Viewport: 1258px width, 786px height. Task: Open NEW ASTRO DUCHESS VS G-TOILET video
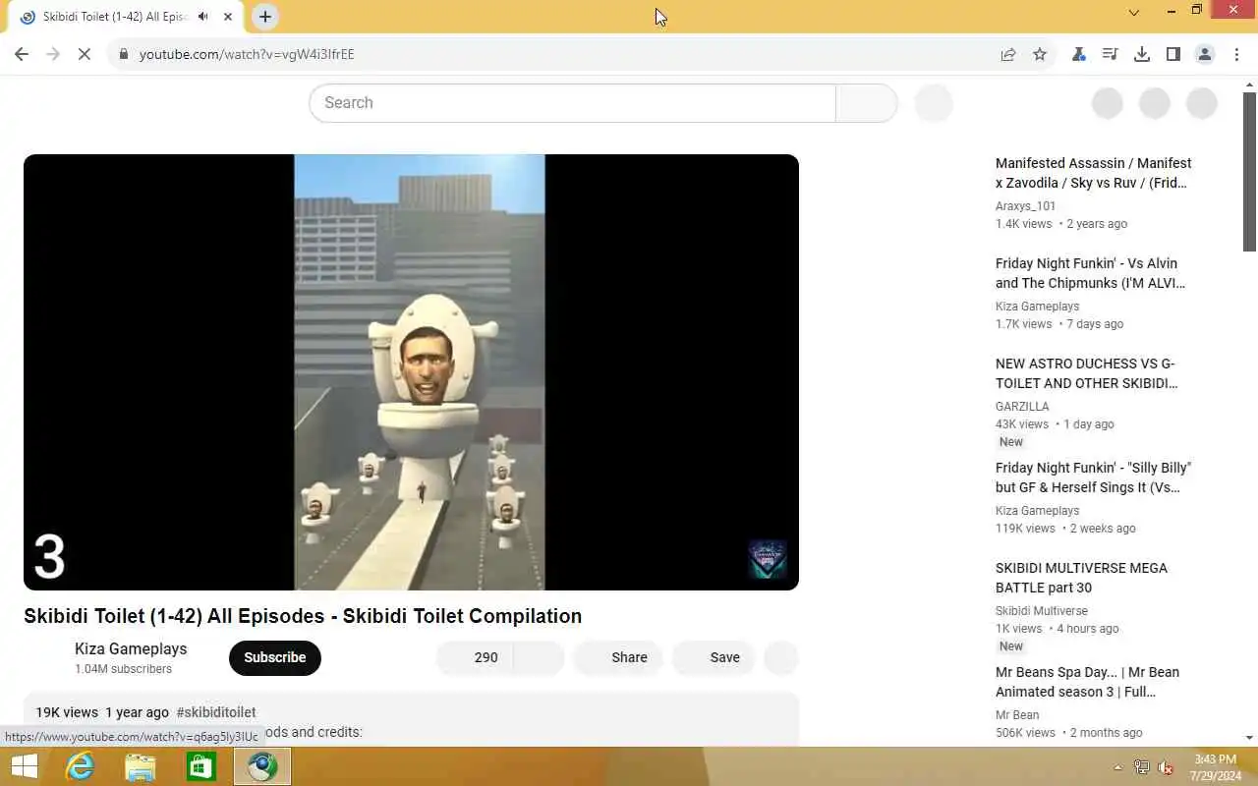[x=1086, y=373]
